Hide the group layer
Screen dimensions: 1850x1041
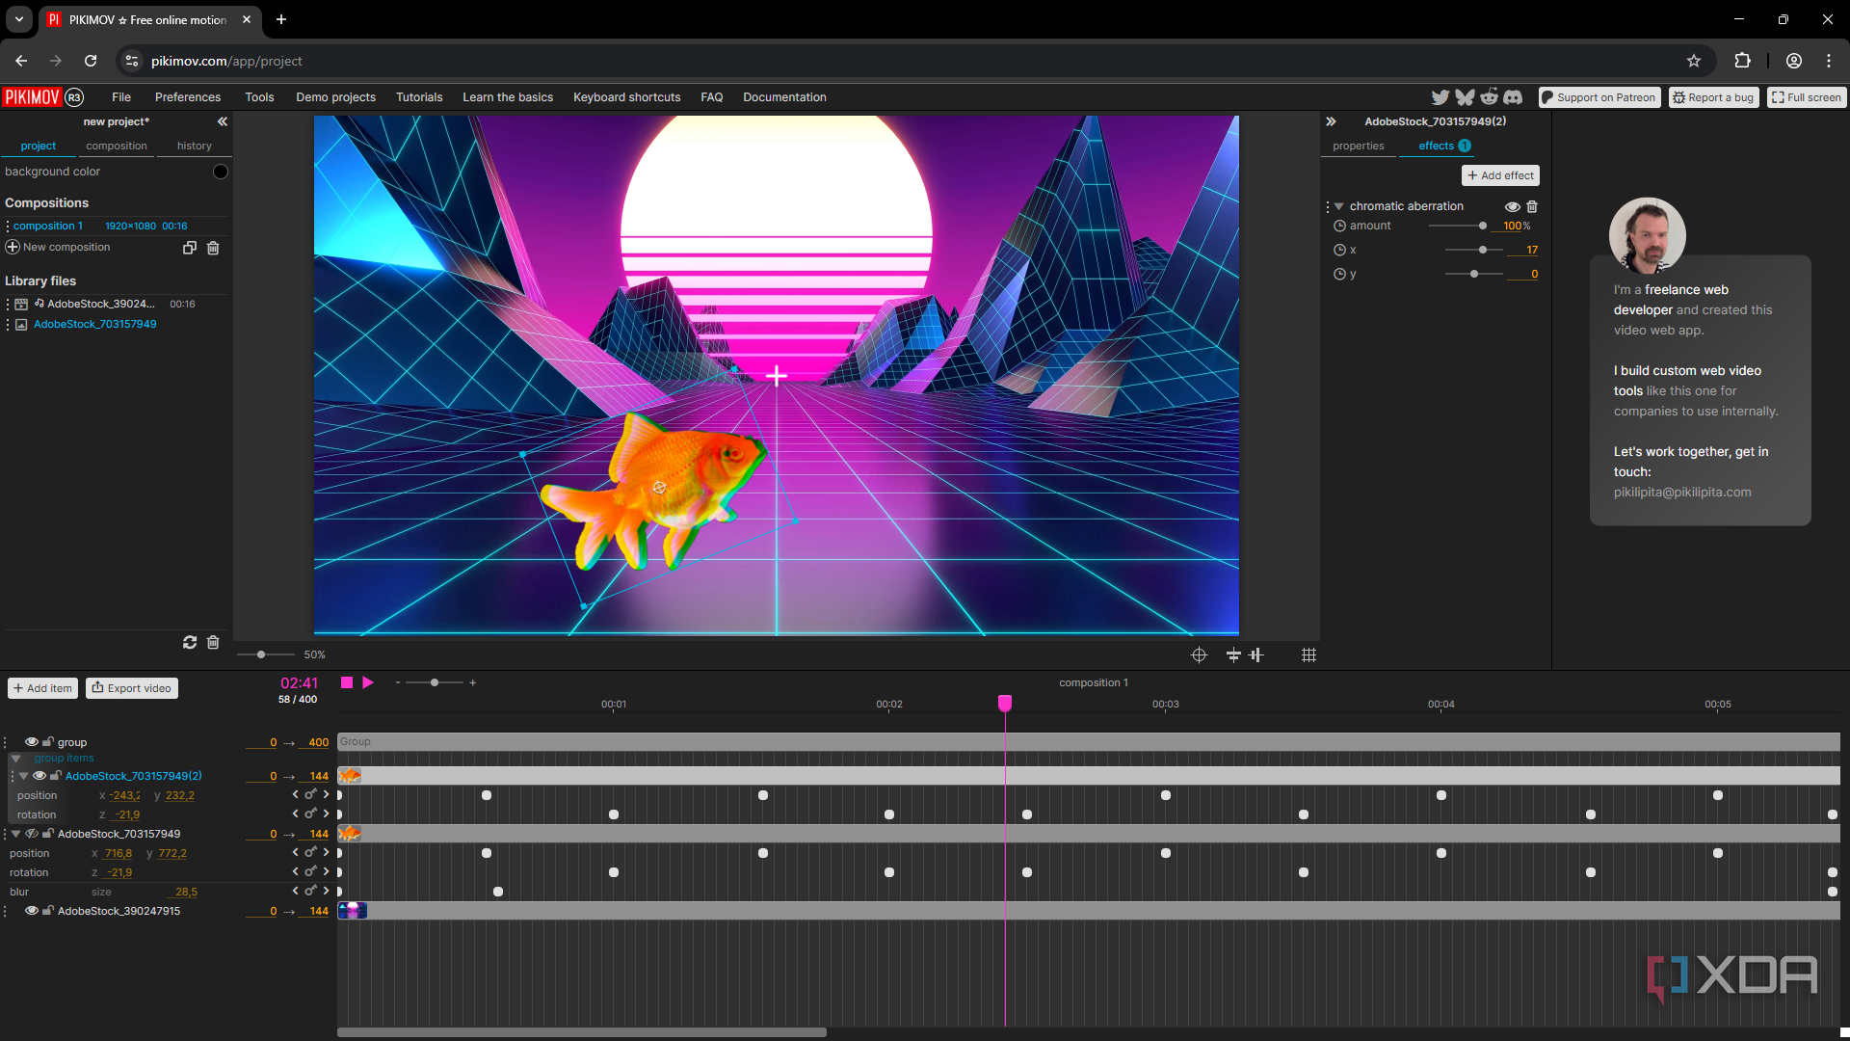[32, 742]
